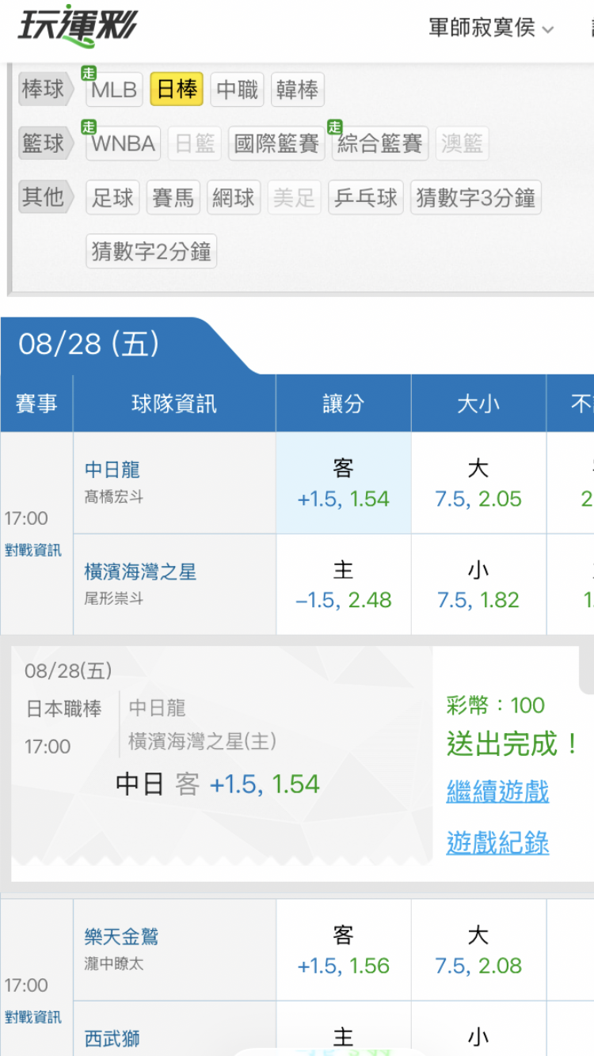Viewport: 594px width, 1056px height.
Task: Click the 棒球 category label
Action: pyautogui.click(x=46, y=89)
